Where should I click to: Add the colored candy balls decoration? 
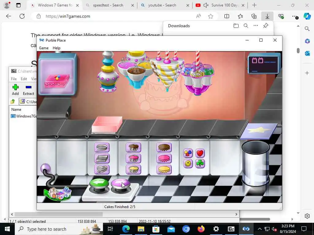coord(188,153)
